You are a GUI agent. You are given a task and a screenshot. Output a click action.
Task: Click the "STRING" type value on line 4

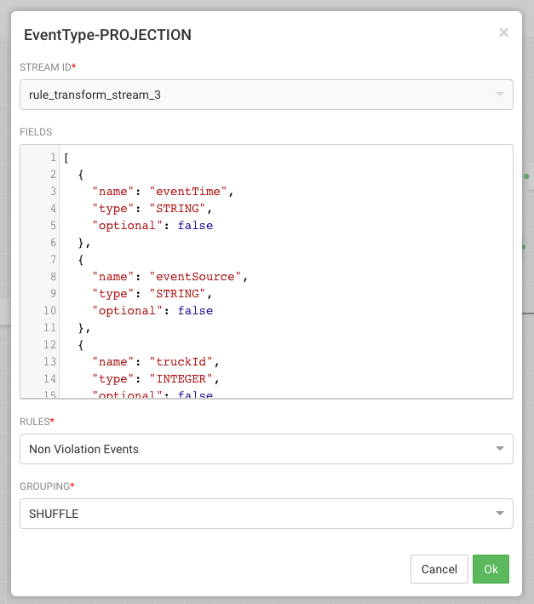coord(178,209)
